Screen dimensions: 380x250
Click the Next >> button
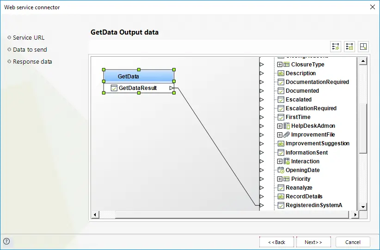pos(313,242)
